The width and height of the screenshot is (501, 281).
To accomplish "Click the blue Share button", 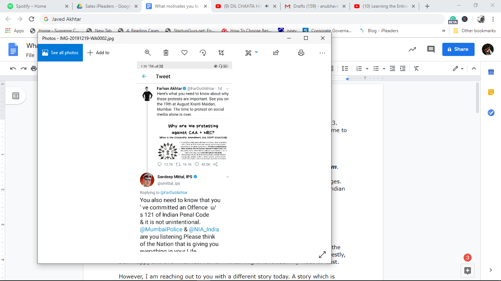I will [458, 49].
